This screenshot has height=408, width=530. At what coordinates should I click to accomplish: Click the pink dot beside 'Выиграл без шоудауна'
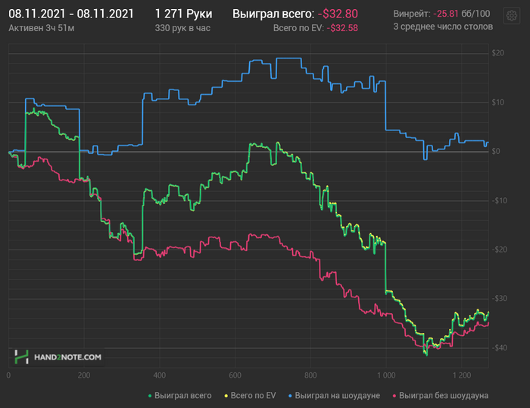394,396
